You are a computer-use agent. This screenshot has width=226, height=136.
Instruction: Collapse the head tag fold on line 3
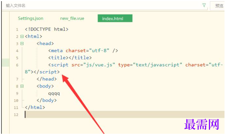(x=22, y=43)
